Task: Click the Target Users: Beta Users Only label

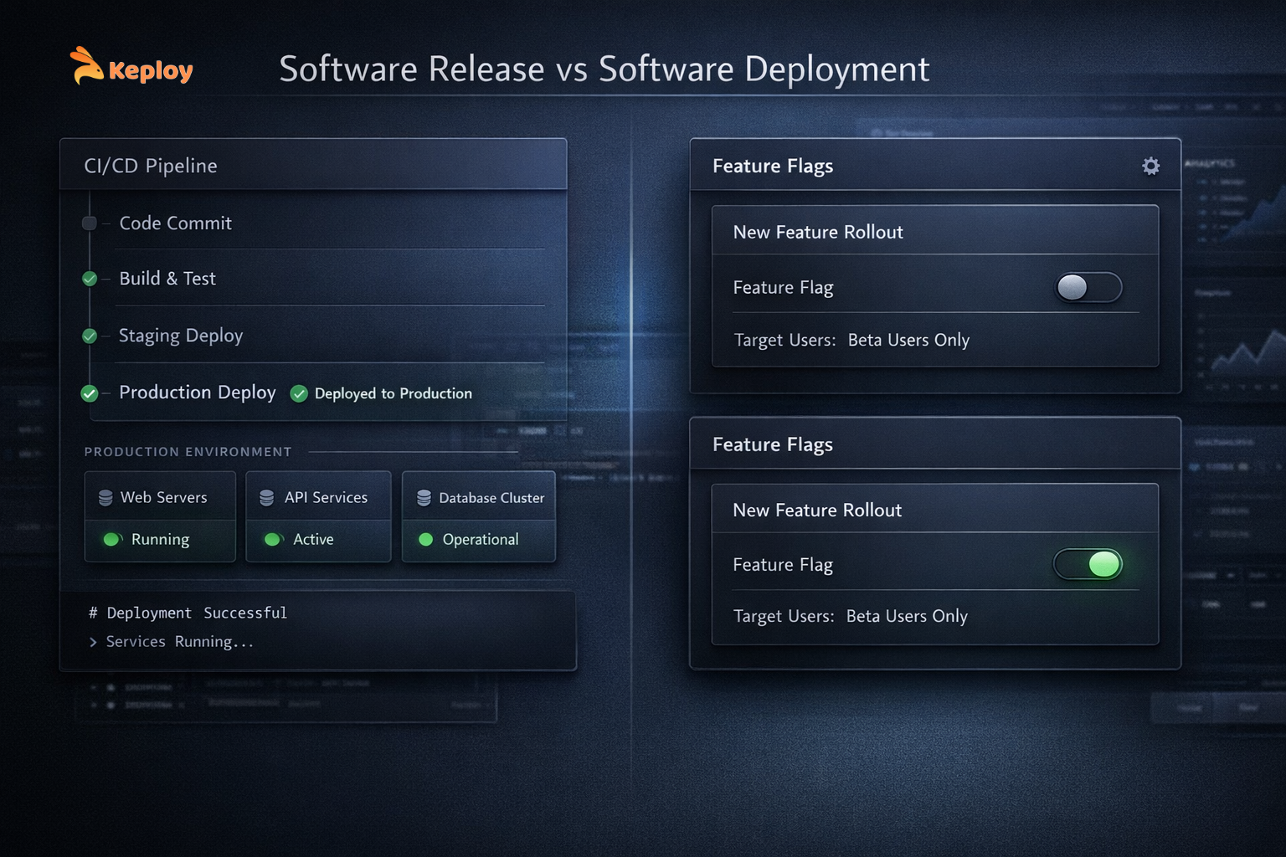Action: pyautogui.click(x=851, y=340)
